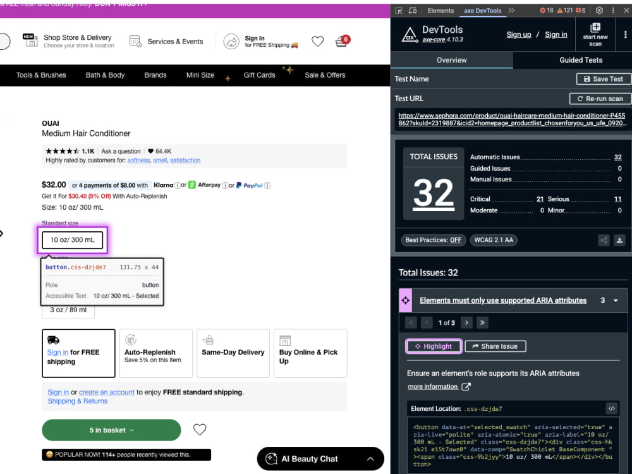Viewport: 632px width, 474px height.
Task: Click the Services & Events calendar icon
Action: coord(135,41)
